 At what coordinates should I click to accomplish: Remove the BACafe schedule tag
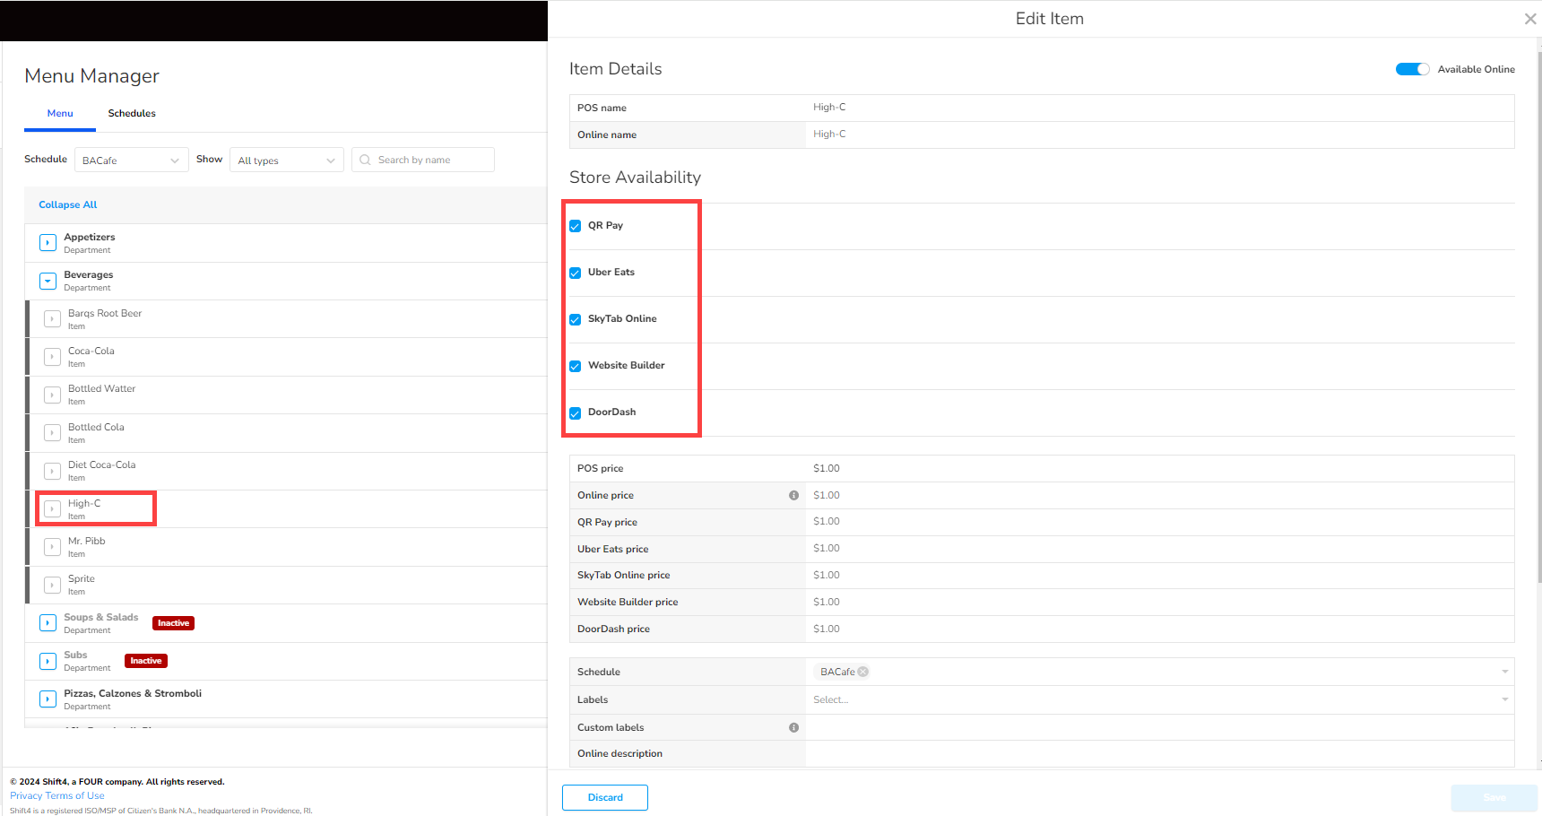click(x=863, y=672)
